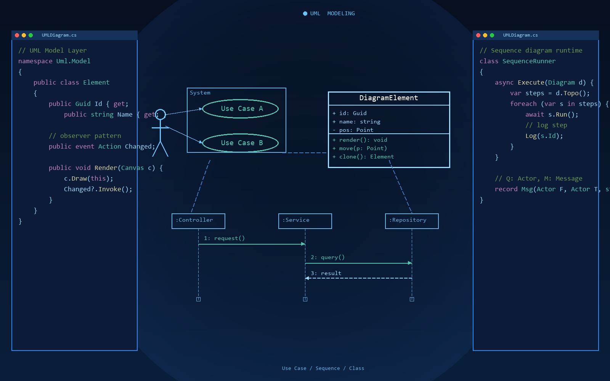Screen dimensions: 610x381
Task: Click the '2: query()' message label
Action: point(327,257)
